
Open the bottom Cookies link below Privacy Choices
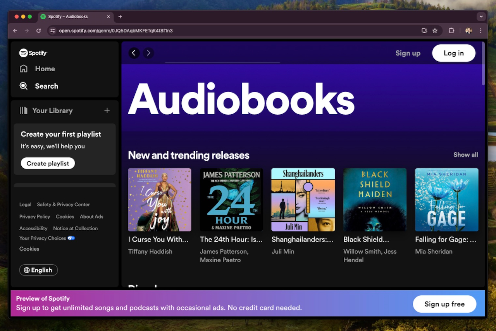pyautogui.click(x=29, y=249)
